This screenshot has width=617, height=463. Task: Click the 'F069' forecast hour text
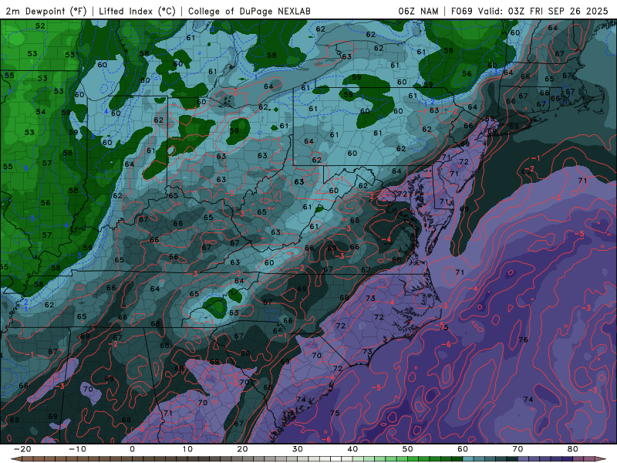(461, 11)
